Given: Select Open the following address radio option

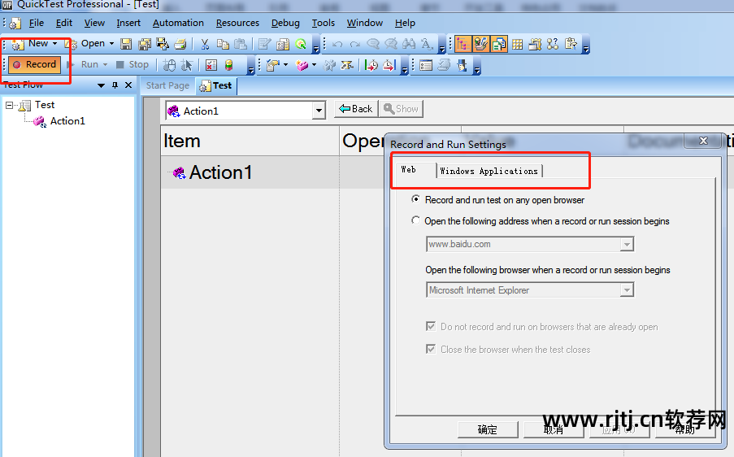Looking at the screenshot, I should click(415, 220).
